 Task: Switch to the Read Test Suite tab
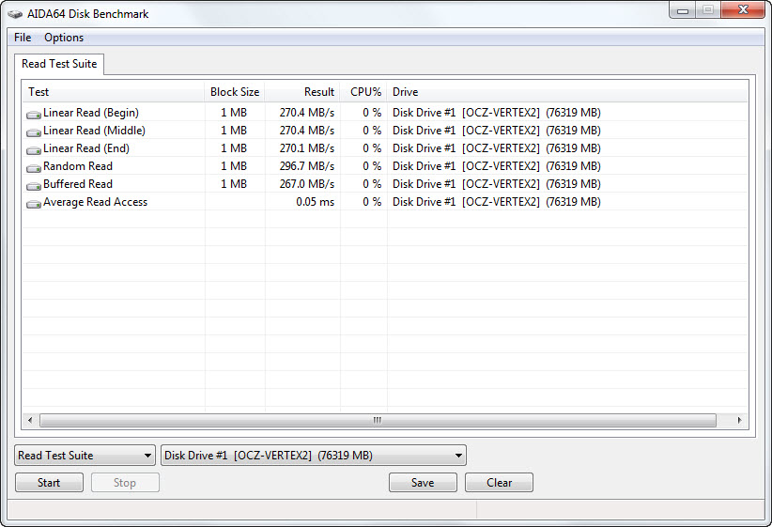(58, 64)
